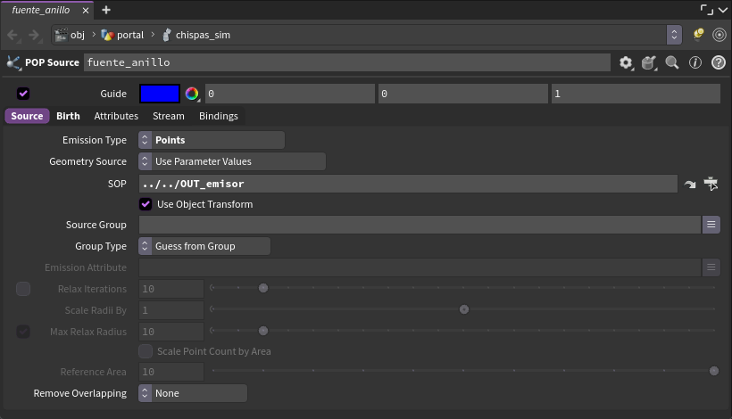Click the portal node in path bar
Viewport: 732px width, 419px height.
pyautogui.click(x=122, y=35)
